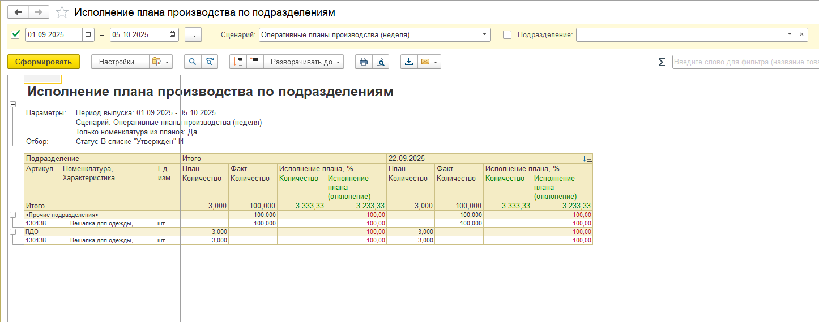The height and width of the screenshot is (322, 819).
Task: Go back with the left arrow button
Action: pos(18,12)
